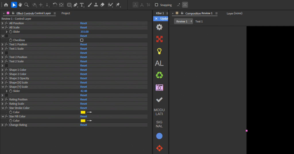This screenshot has height=154, width=294.
Task: Toggle fx switch for Rating Scale
Action: (x=7, y=104)
